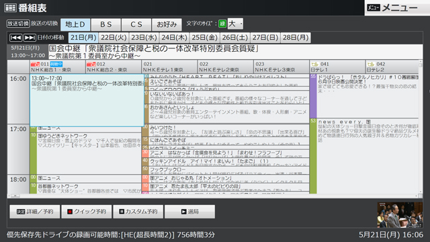The height and width of the screenshot is (242, 430).
Task: Select date 24日(木)
Action: [175, 38]
